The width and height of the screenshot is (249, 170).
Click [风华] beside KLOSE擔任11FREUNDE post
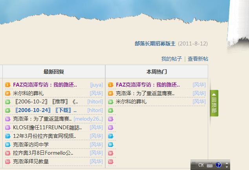[96, 127]
